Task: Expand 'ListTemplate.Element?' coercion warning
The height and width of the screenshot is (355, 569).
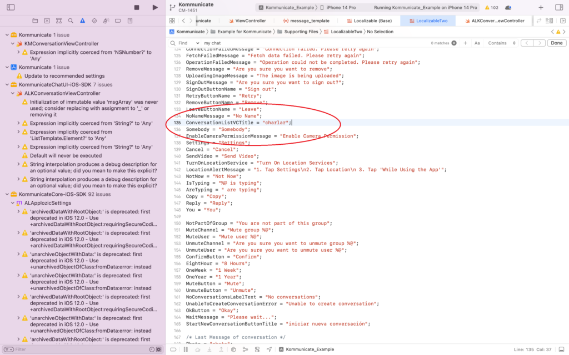Action: pos(18,132)
